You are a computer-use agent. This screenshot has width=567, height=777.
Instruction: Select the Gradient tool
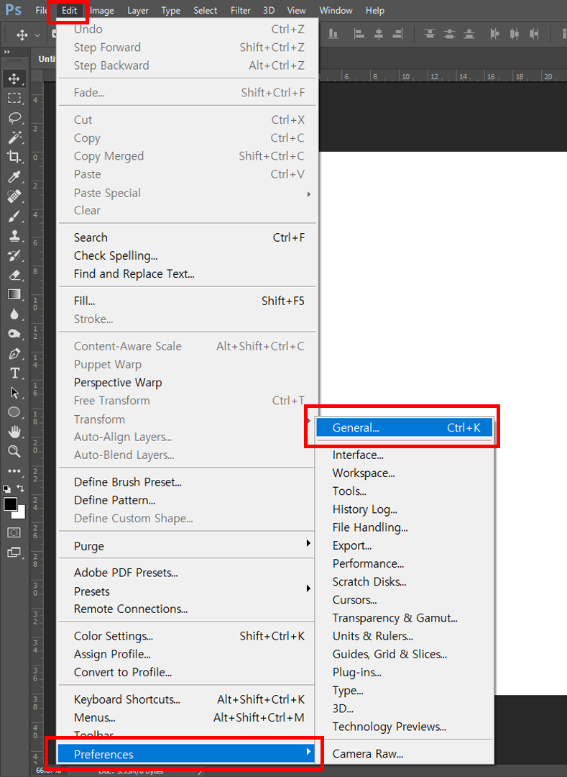[x=14, y=294]
